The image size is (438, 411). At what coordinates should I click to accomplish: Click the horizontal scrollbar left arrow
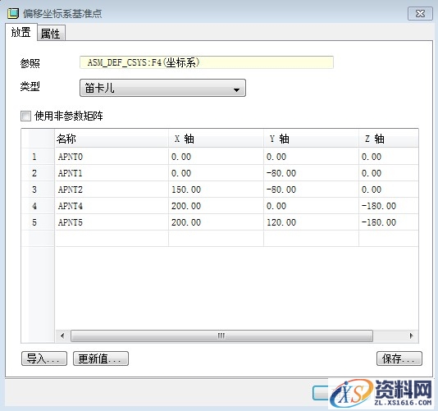(x=62, y=336)
